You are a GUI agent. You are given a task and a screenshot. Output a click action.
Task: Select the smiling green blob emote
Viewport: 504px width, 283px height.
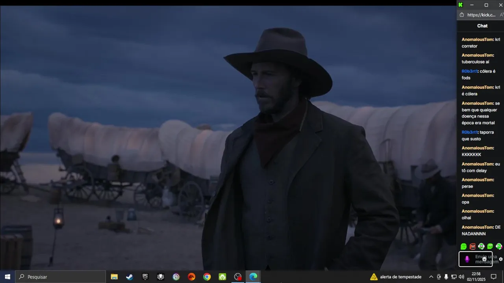490,246
